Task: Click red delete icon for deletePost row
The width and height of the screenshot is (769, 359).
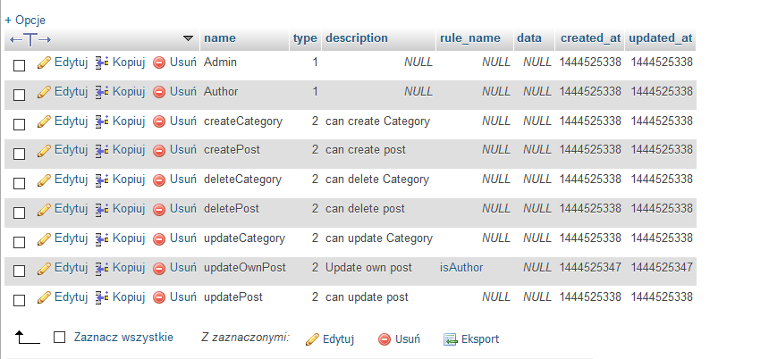Action: click(x=159, y=209)
